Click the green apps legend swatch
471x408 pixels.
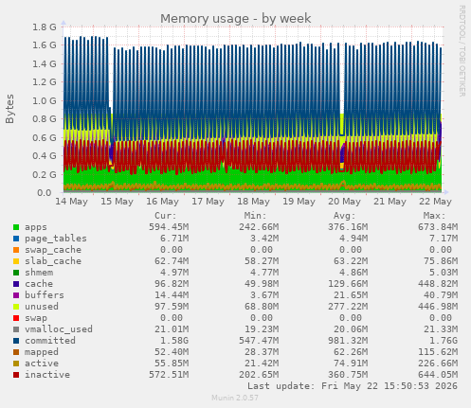click(16, 227)
